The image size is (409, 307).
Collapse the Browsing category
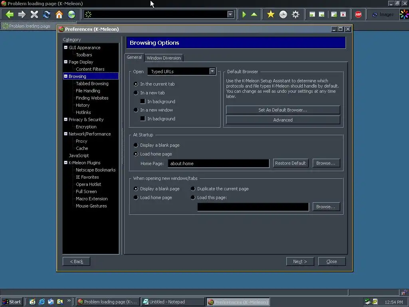pyautogui.click(x=66, y=76)
